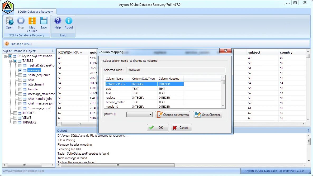Open a database with the Open icon
The width and height of the screenshot is (313, 176).
(10, 21)
